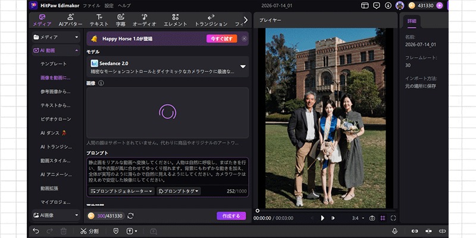Click the 431330 credits coin in title bar

pyautogui.click(x=412, y=5)
